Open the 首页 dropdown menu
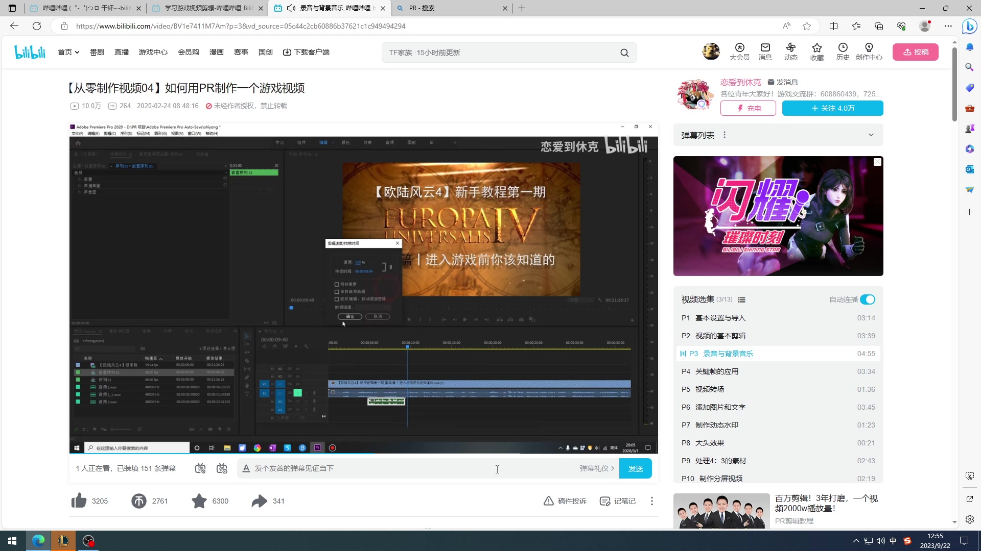Viewport: 981px width, 551px height. tap(68, 52)
